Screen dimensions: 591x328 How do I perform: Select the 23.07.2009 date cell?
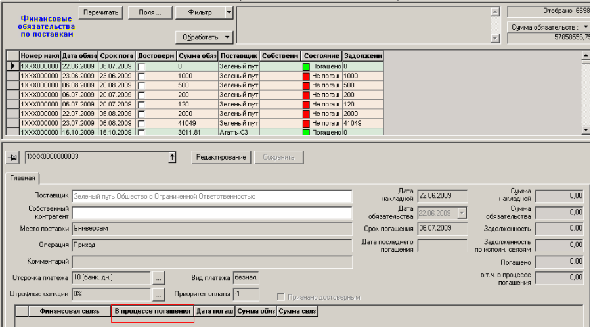(79, 123)
